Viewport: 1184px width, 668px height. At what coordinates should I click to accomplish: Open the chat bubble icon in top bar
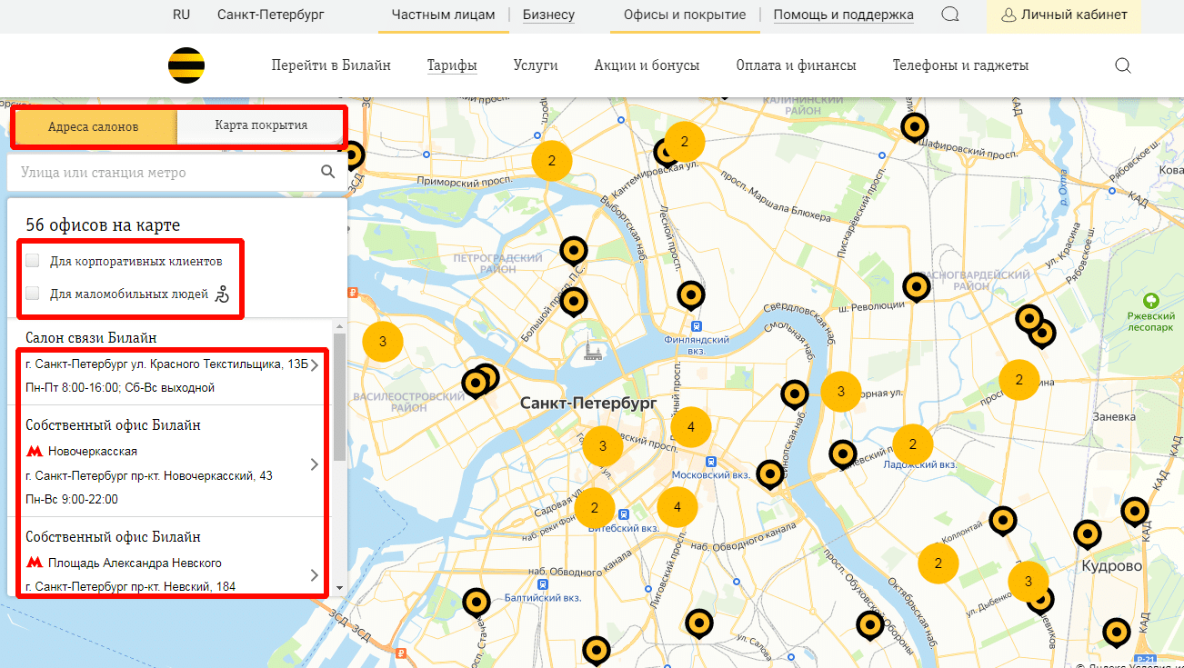tap(950, 15)
